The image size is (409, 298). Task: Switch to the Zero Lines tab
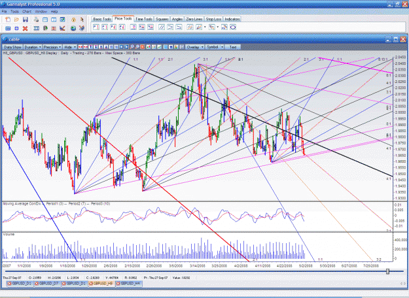coord(194,19)
